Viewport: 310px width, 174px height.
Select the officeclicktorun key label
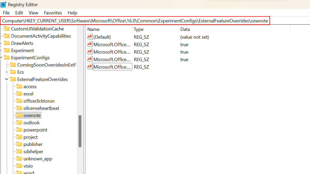39,101
